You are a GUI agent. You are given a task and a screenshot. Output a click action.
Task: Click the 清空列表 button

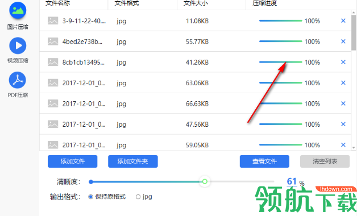tap(325, 161)
